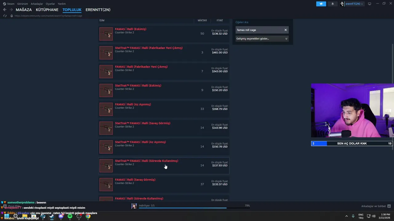Open the erennTT(2N) account dropdown
The width and height of the screenshot is (394, 221).
click(x=352, y=4)
